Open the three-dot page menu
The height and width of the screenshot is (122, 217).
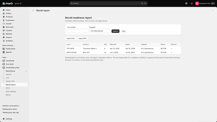click(x=213, y=11)
